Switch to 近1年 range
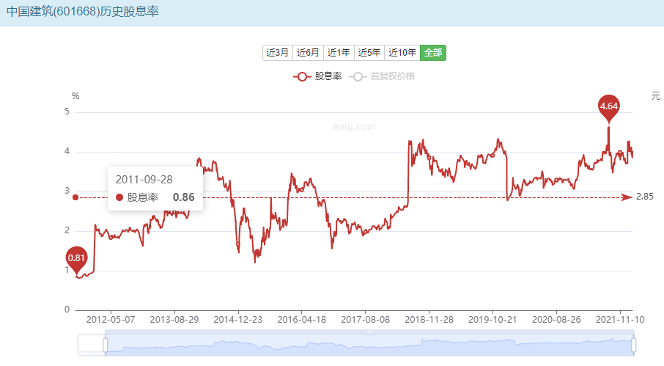The image size is (664, 366). pyautogui.click(x=339, y=53)
